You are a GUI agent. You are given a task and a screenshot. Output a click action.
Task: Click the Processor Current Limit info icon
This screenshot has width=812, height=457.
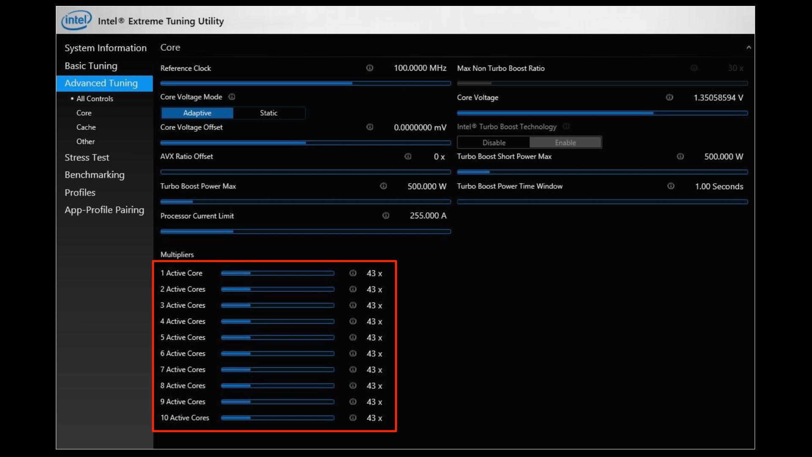386,216
